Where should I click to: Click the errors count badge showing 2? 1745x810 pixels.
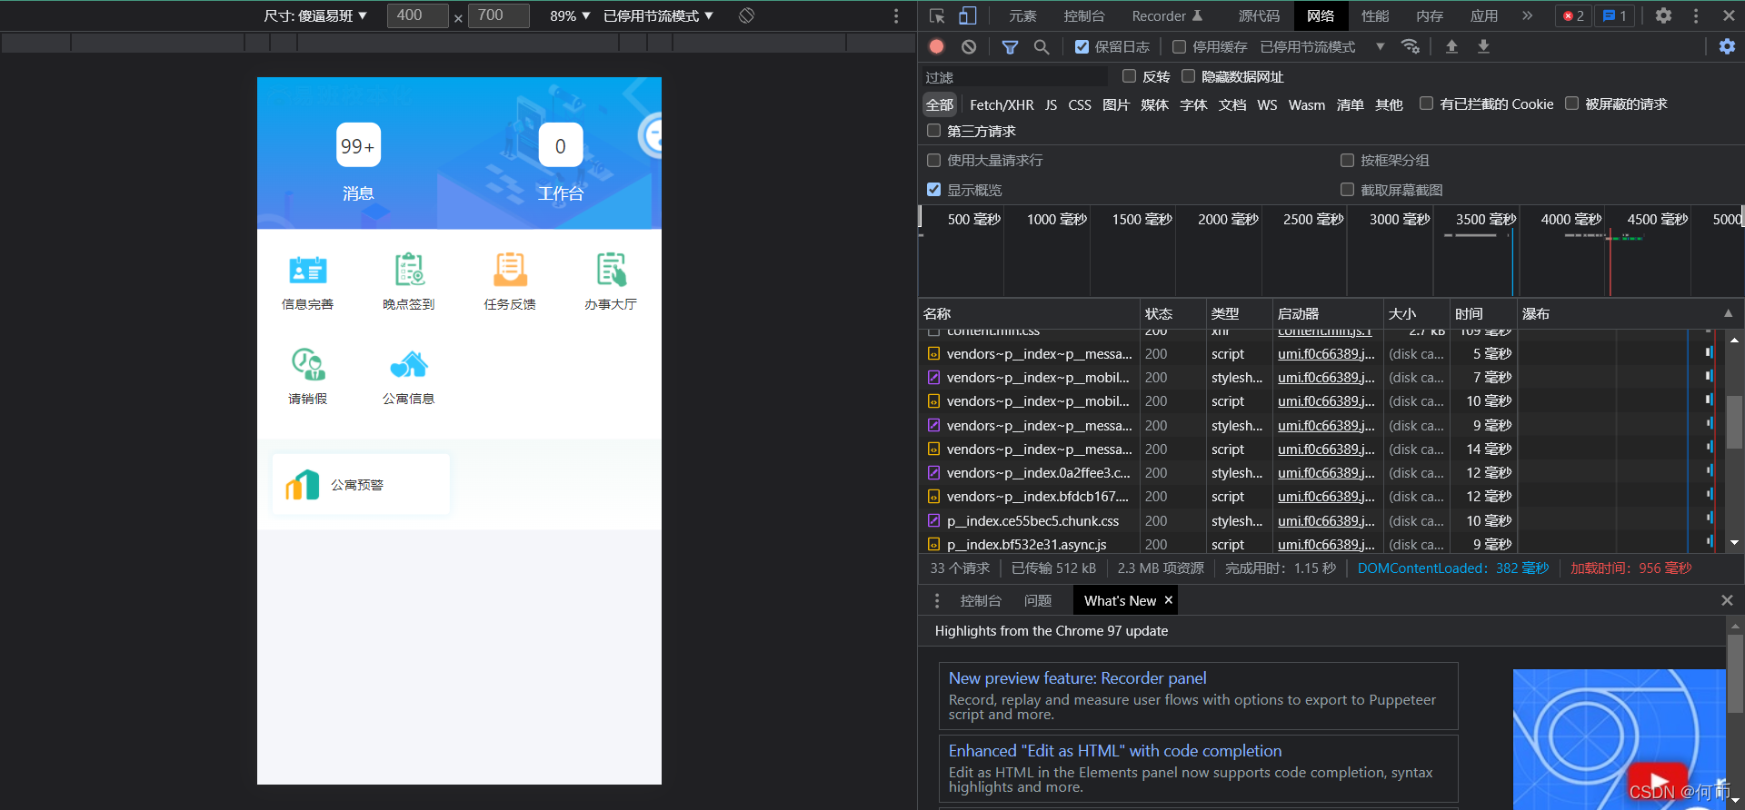coord(1573,15)
